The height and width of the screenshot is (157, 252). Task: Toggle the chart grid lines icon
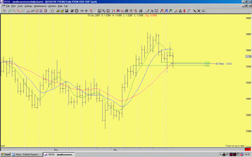tap(95, 11)
